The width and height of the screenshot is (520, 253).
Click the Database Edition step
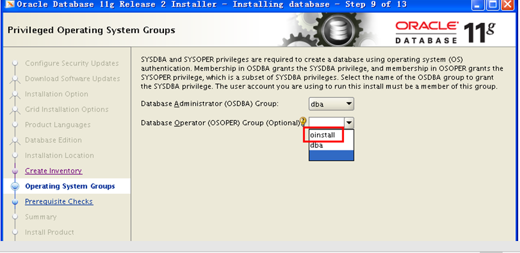[x=53, y=140]
